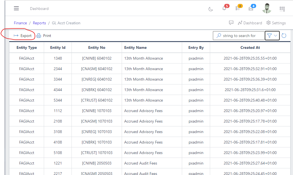
Task: Open the apps grid icon
Action: click(282, 9)
